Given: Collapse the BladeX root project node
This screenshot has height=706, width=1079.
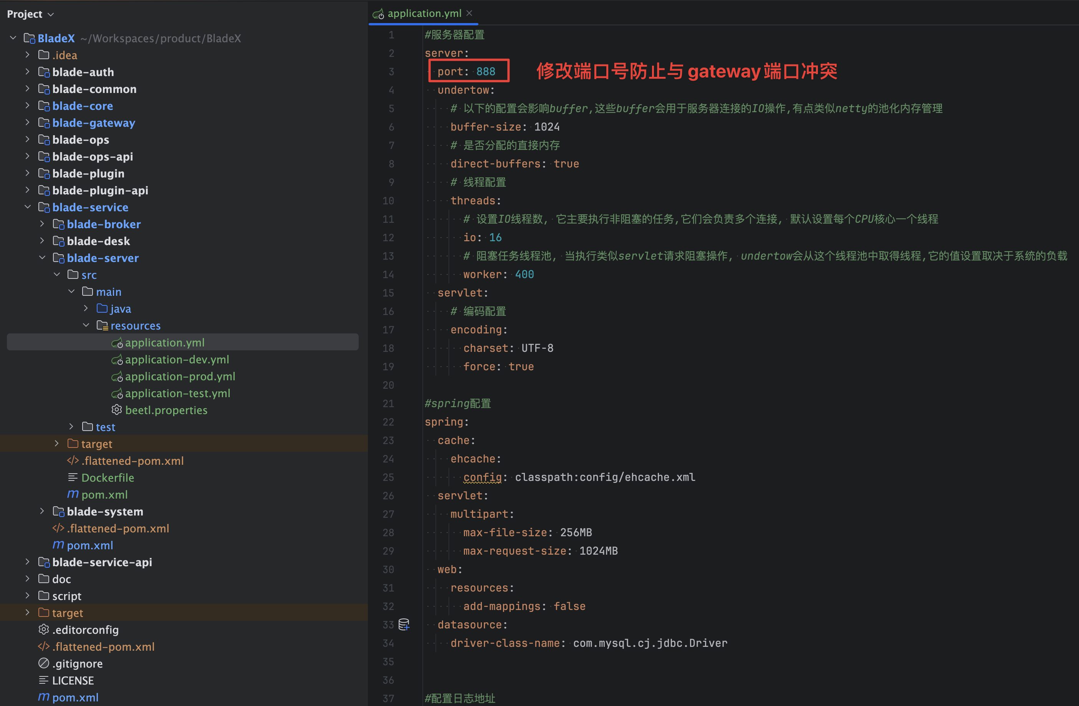Looking at the screenshot, I should (13, 38).
